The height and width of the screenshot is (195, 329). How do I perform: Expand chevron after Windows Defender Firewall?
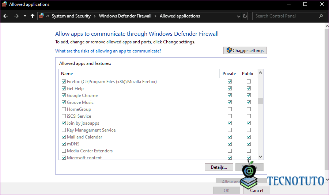click(155, 16)
